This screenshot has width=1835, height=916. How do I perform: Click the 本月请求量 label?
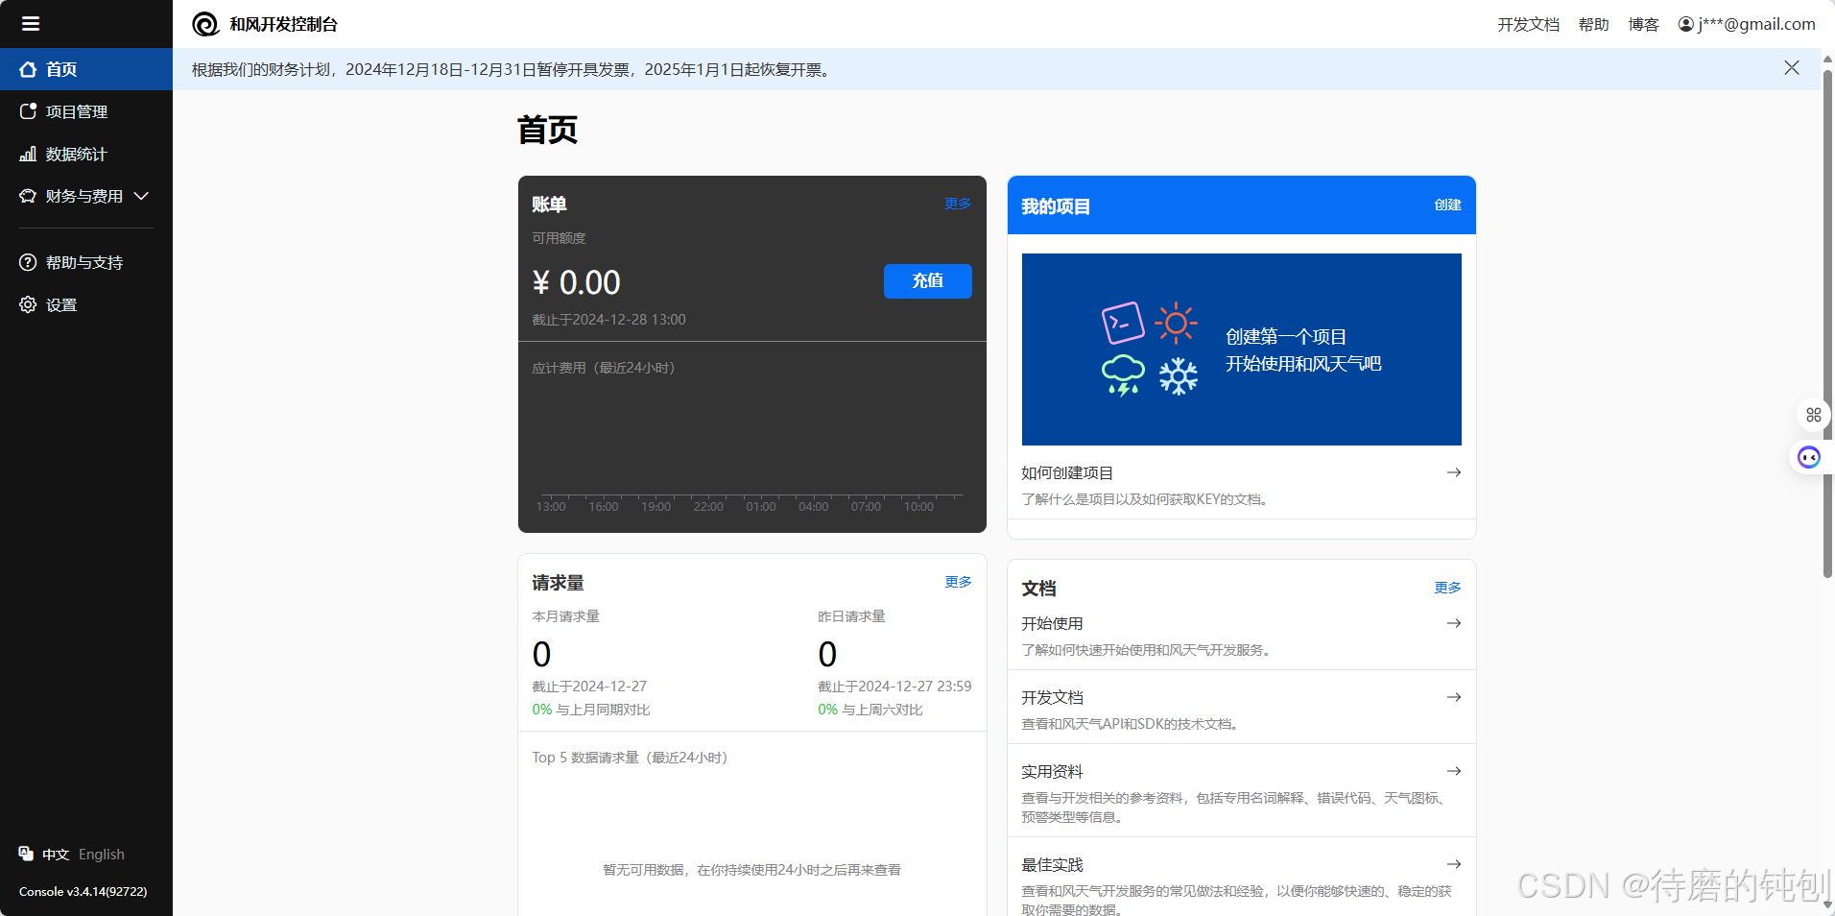pos(565,616)
